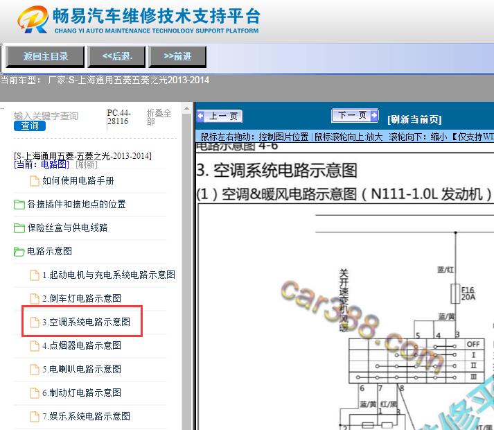Click the Chang Yi platform logo icon
The height and width of the screenshot is (430, 494).
pos(33,19)
